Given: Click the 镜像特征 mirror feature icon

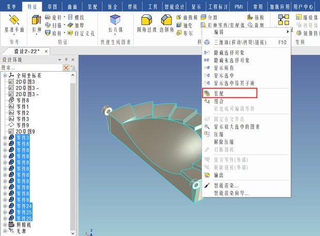Looking at the screenshot, I should coord(299,33).
